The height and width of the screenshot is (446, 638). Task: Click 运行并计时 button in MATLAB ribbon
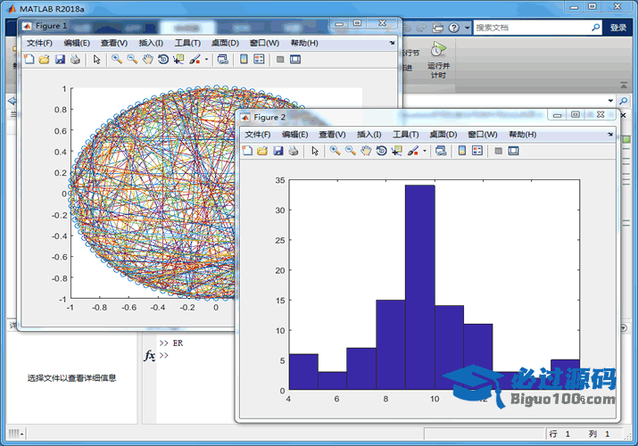coord(438,60)
